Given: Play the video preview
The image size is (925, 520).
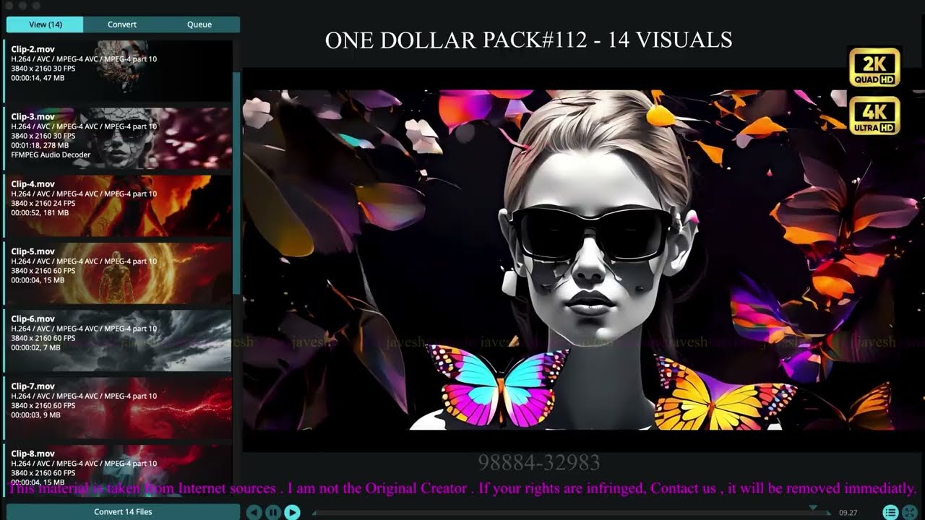Looking at the screenshot, I should 292,512.
